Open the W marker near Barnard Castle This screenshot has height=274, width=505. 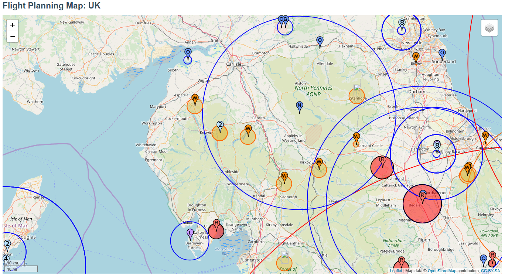(356, 138)
